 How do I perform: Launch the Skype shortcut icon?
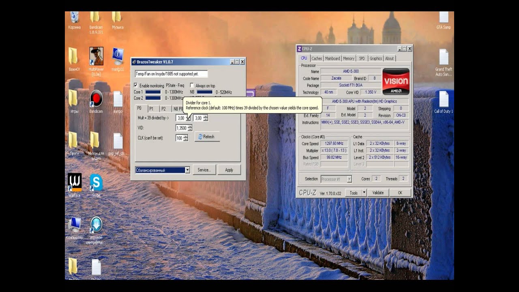(96, 182)
